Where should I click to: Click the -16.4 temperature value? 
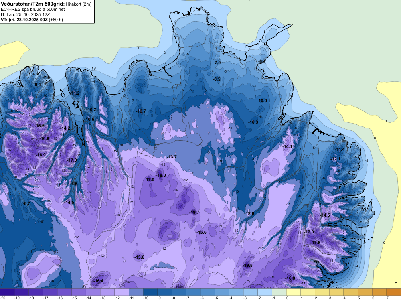(99, 281)
